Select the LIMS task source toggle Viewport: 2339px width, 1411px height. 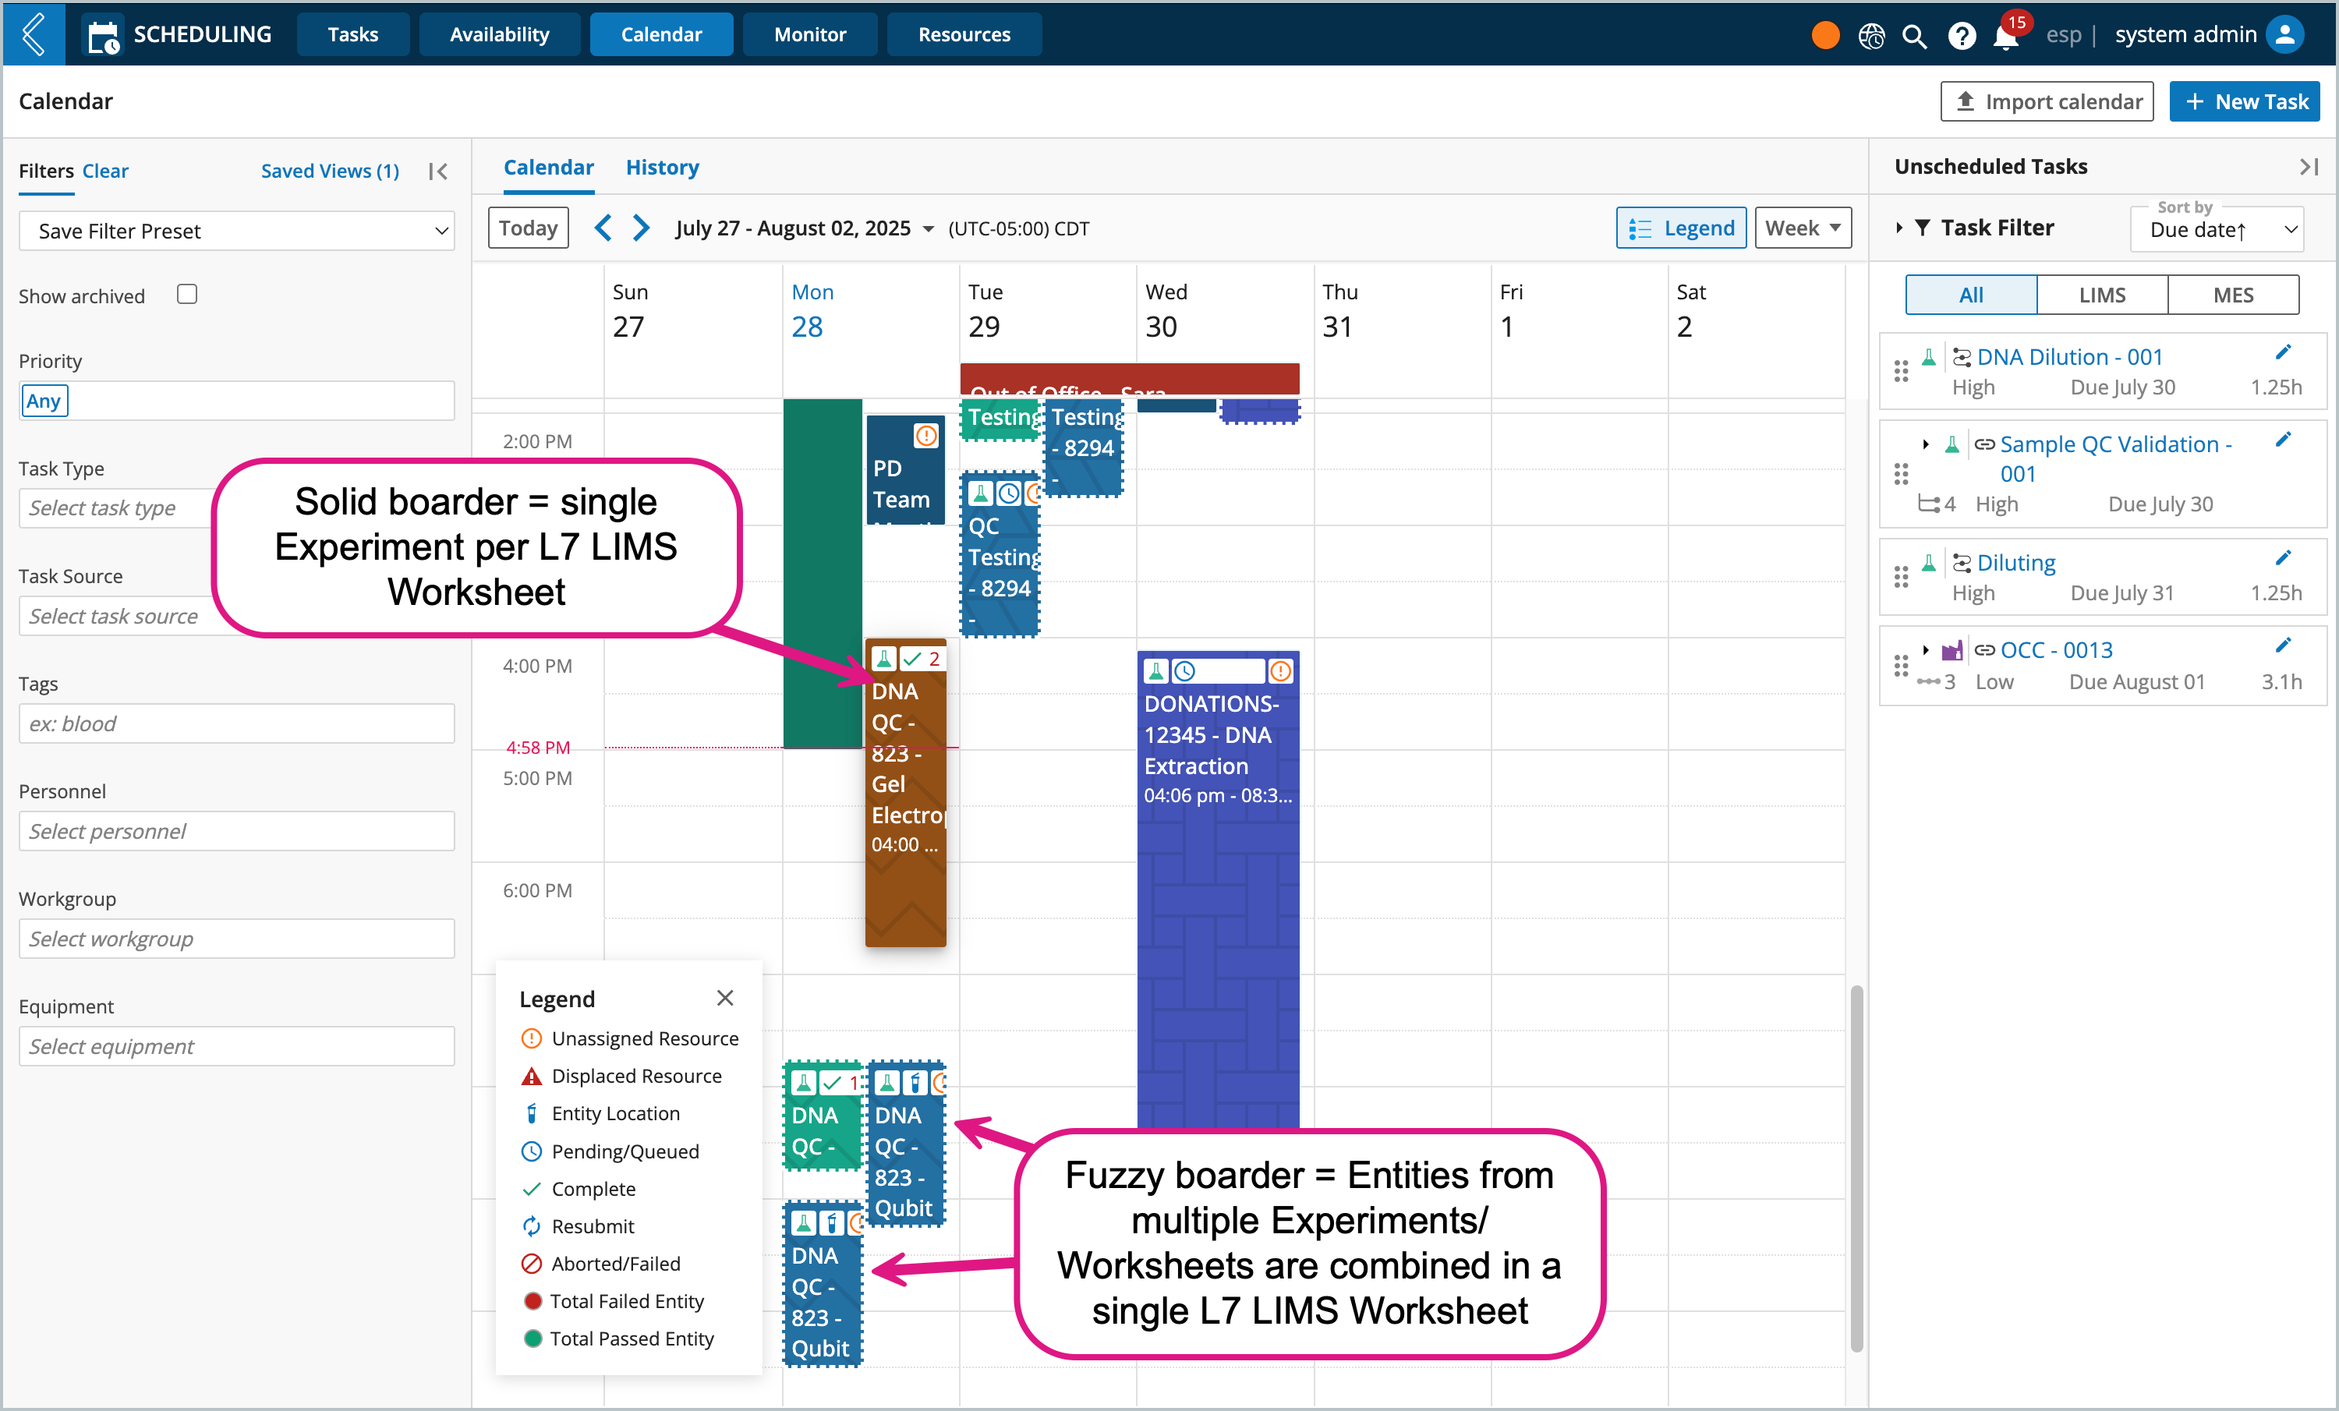click(2102, 295)
